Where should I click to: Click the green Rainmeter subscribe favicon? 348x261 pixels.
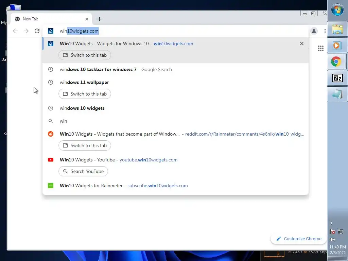(51, 186)
